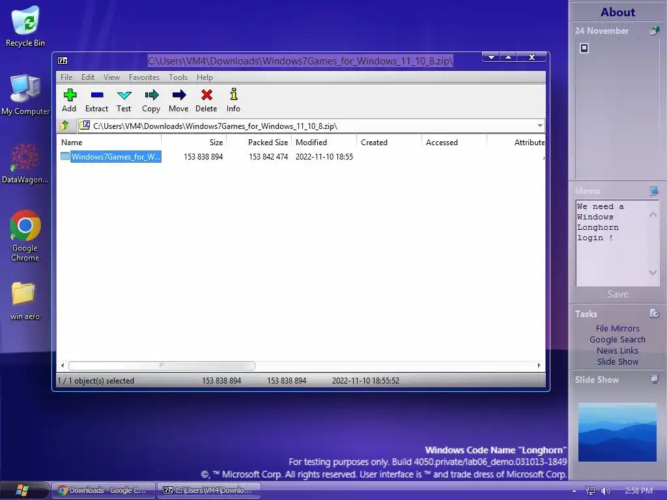Open Recycle Bin desktop icon

coord(25,26)
